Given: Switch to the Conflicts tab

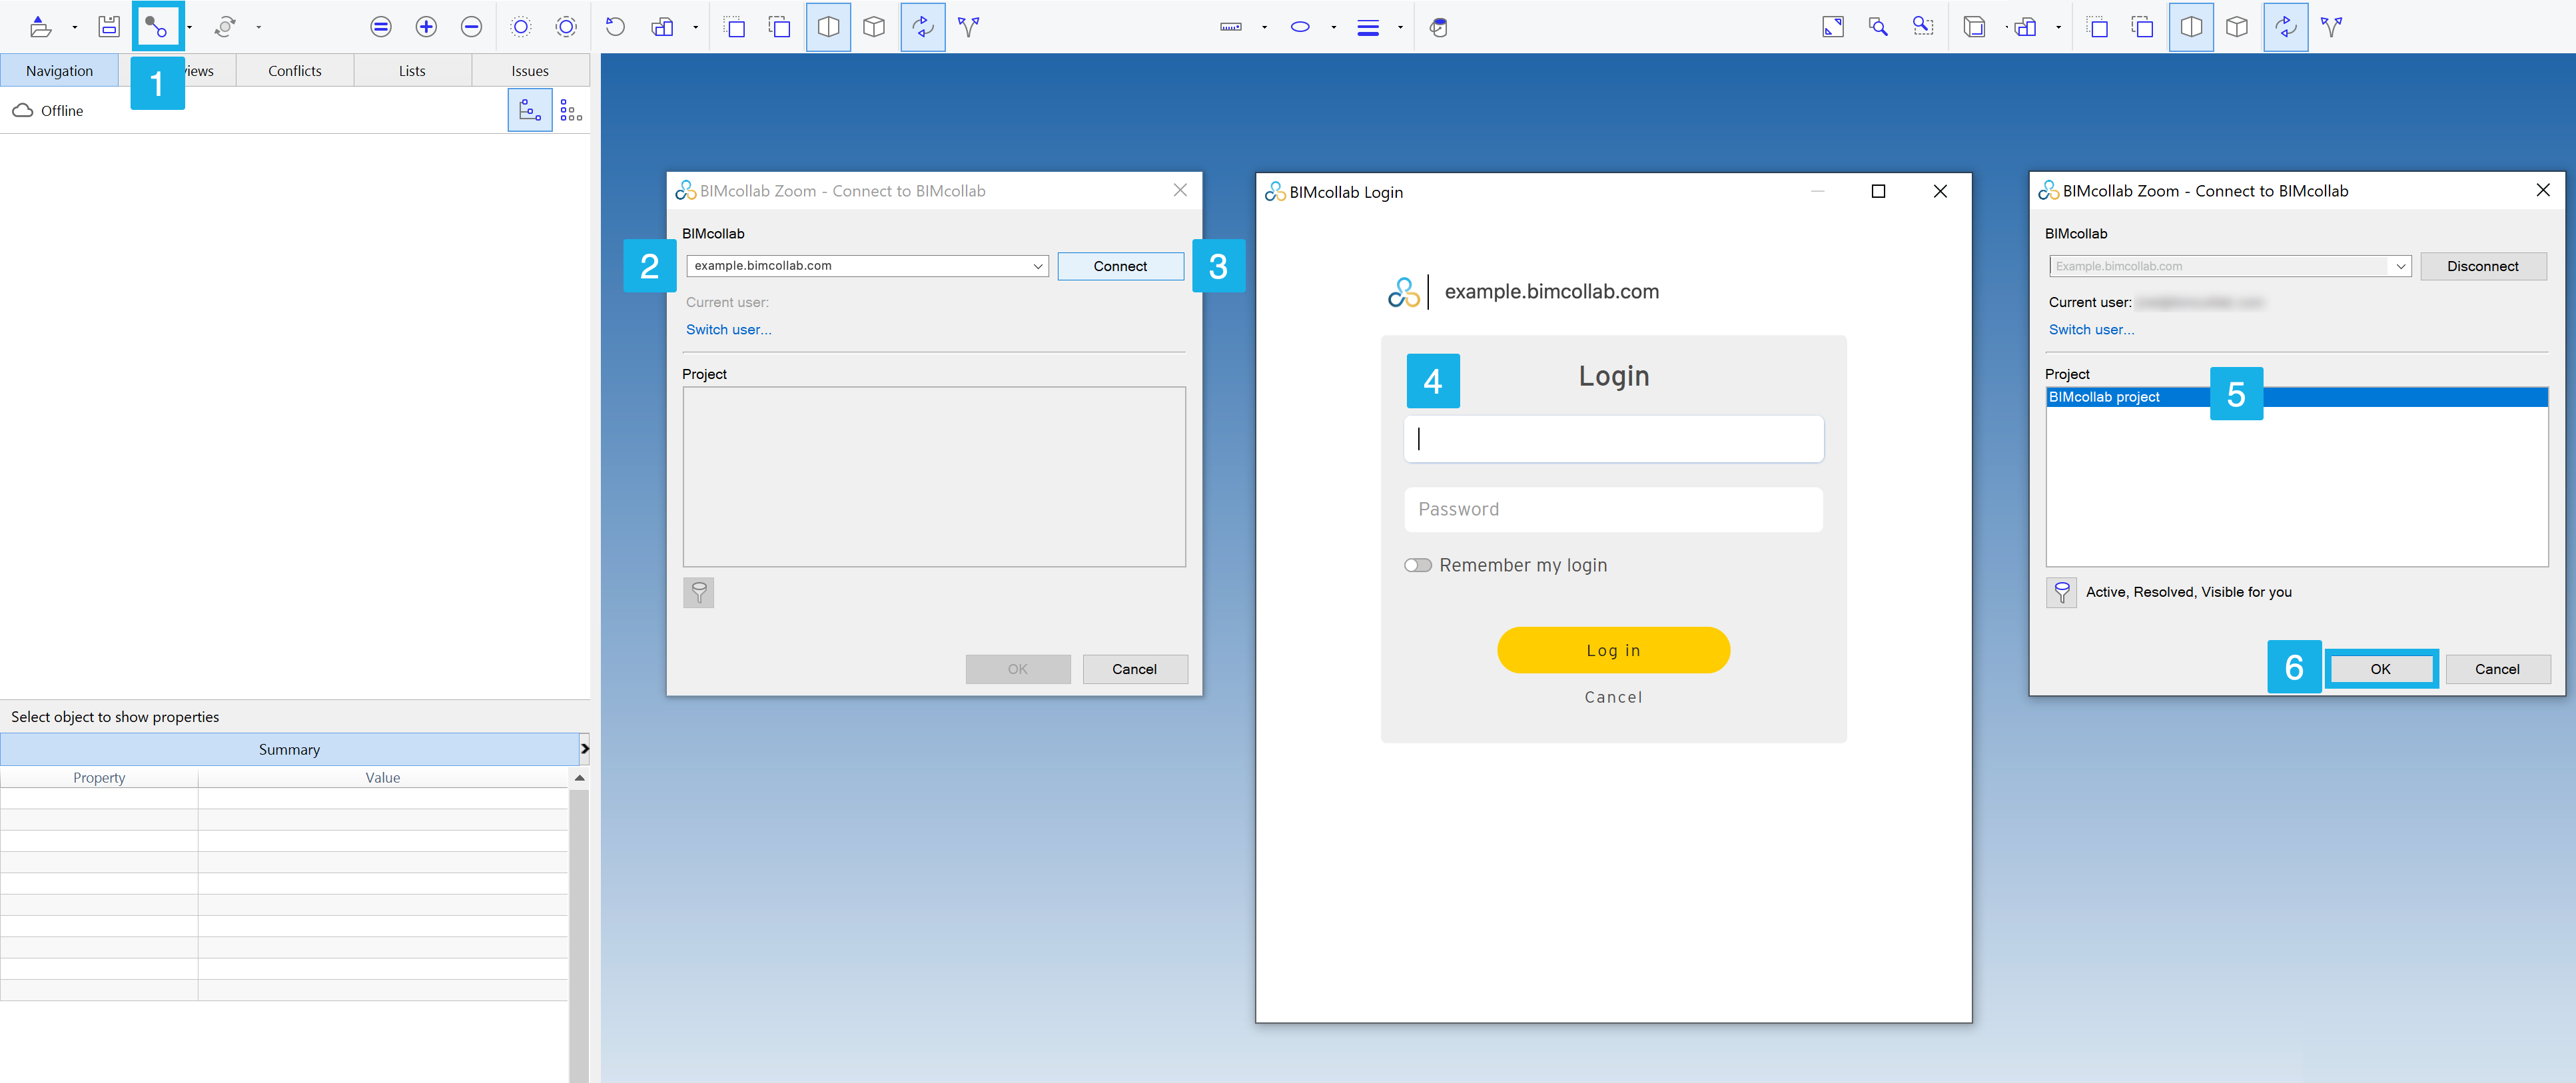Looking at the screenshot, I should pos(295,70).
